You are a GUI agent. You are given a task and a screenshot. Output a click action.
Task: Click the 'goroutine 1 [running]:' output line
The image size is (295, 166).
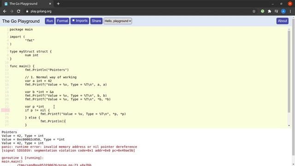(23, 158)
